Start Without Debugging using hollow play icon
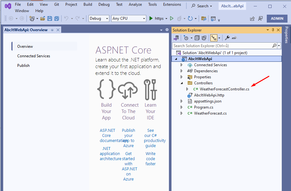291x191 pixels. (172, 18)
